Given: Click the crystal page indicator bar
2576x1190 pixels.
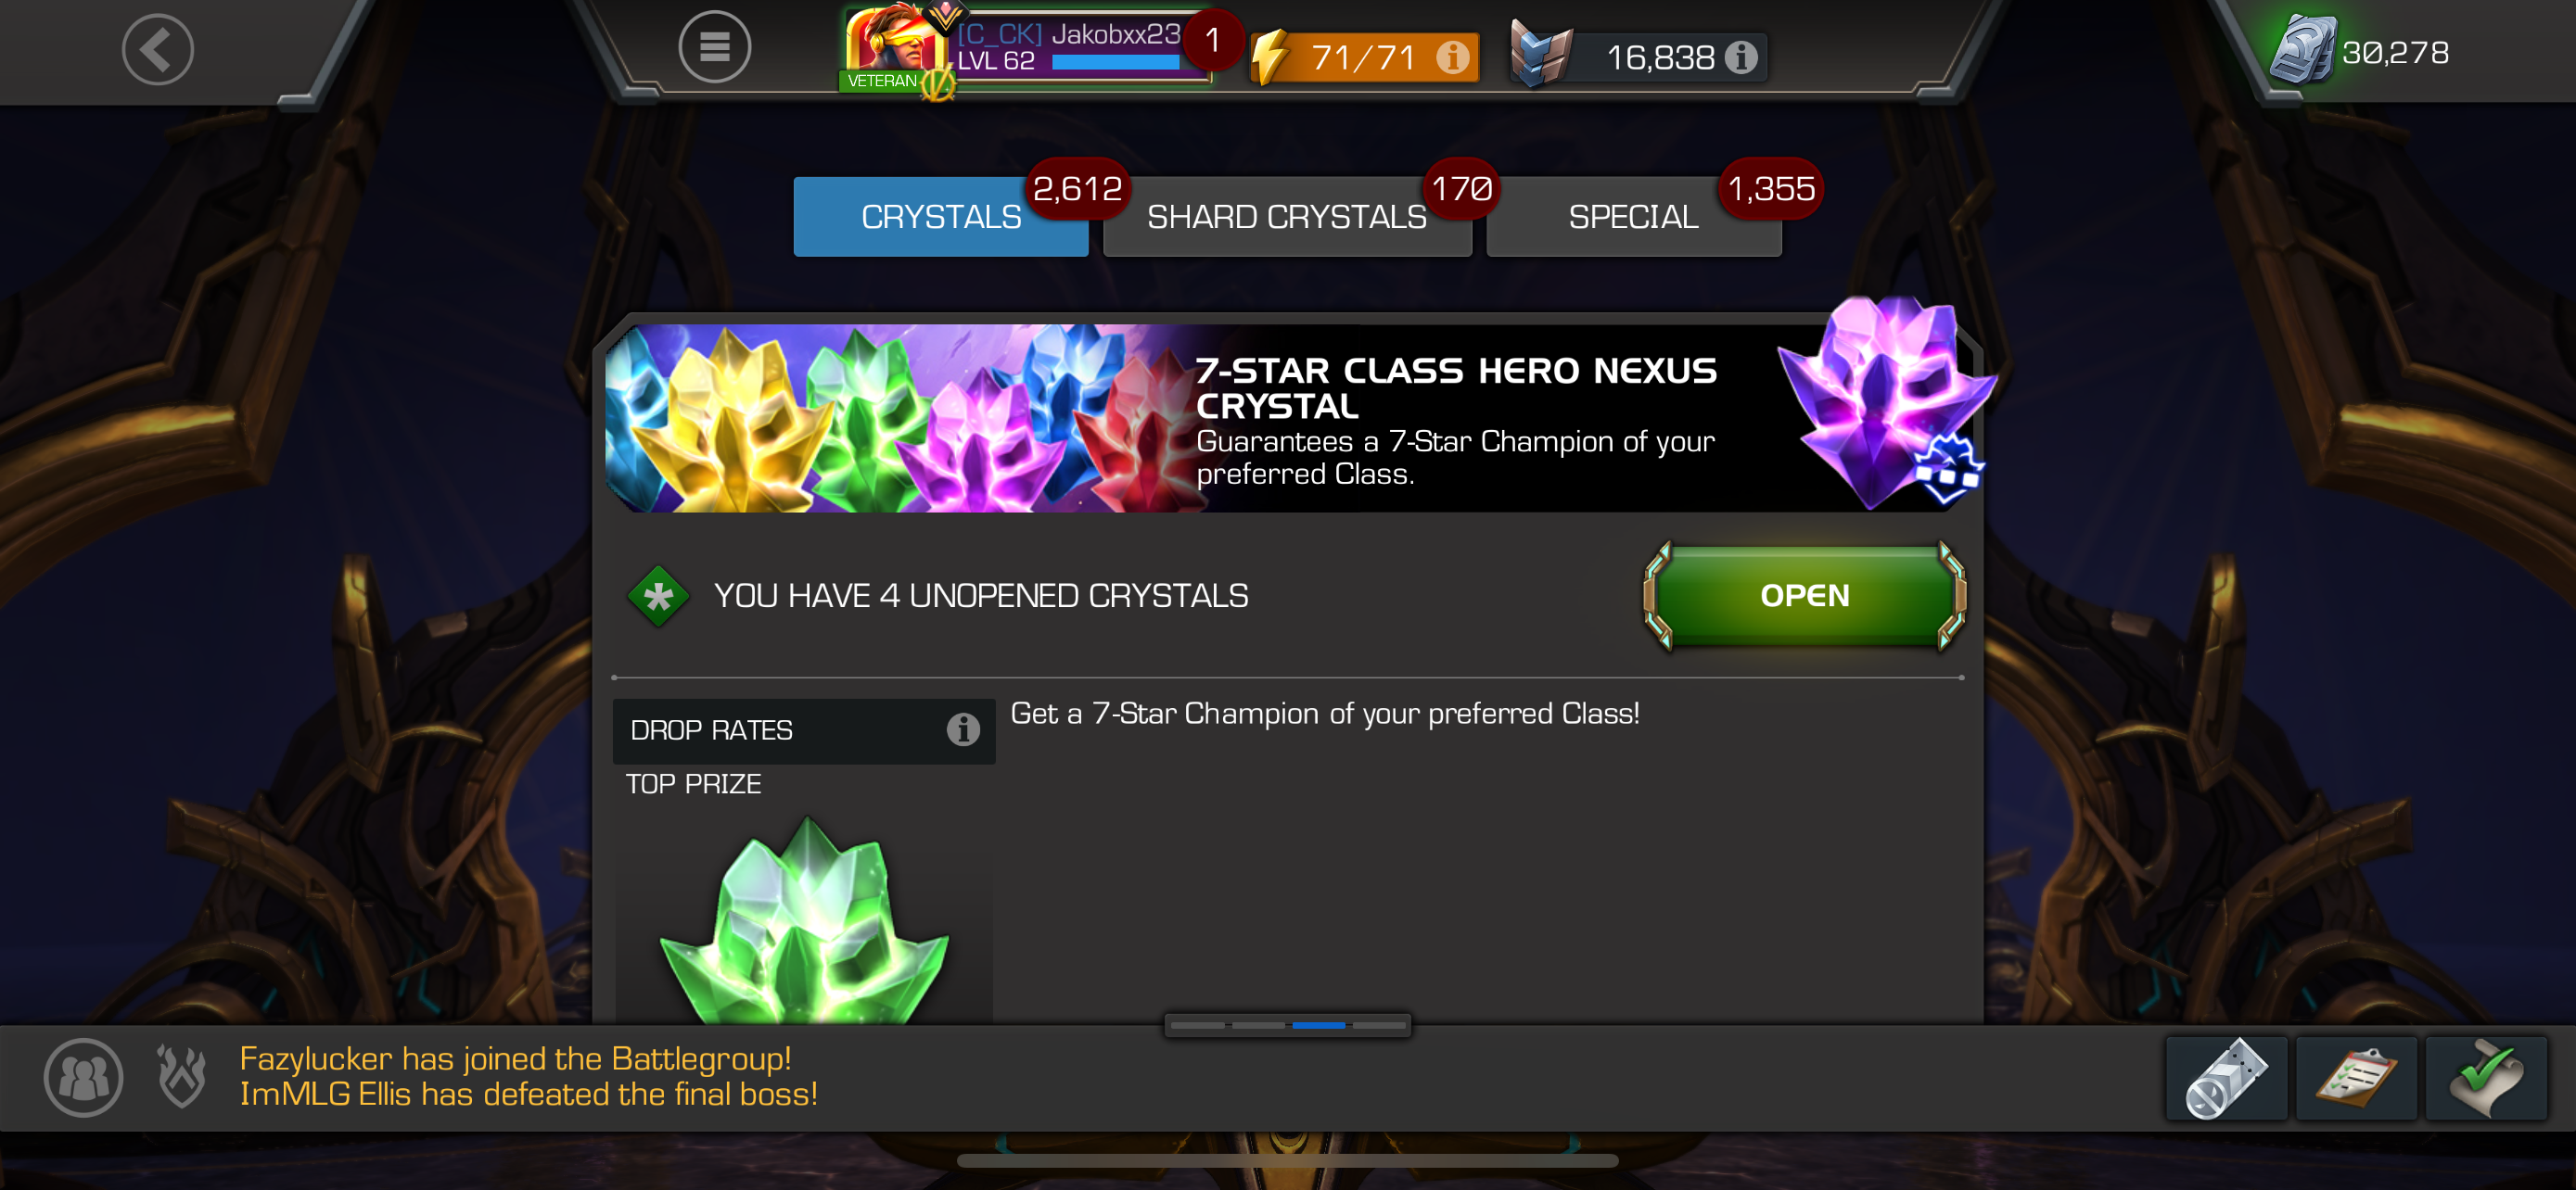Looking at the screenshot, I should 1287,1025.
